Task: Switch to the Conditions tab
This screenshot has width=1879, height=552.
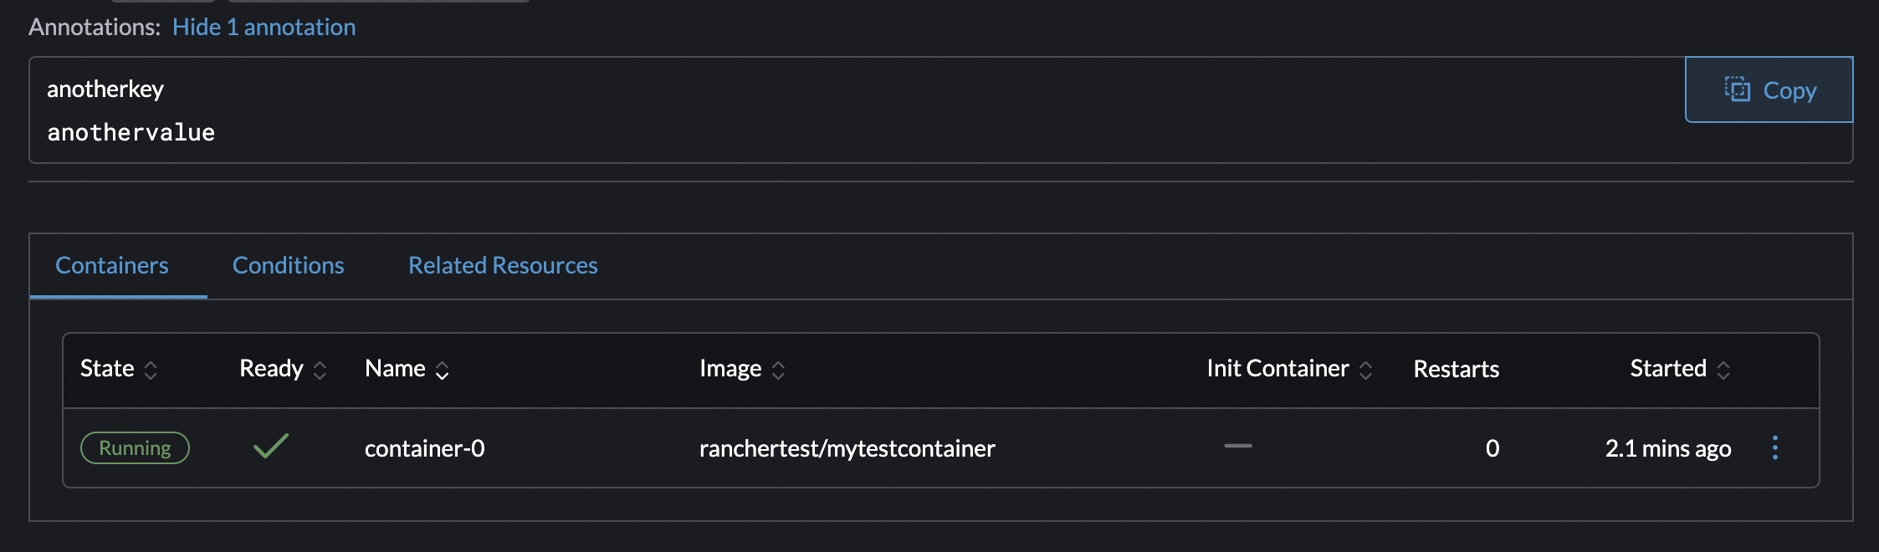Action: (288, 265)
